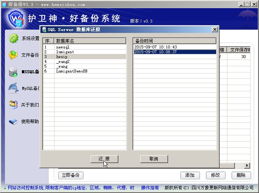Open 关于我们 sidebar entry
Screen dimensions: 259x193
point(30,105)
